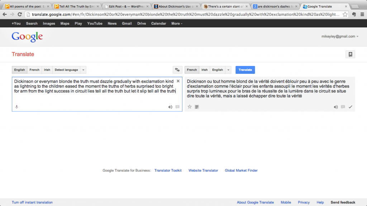Listen to the source text speaker icon
Image resolution: width=367 pixels, height=206 pixels.
click(x=170, y=107)
